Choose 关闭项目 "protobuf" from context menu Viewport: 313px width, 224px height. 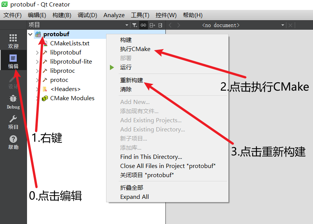(167, 175)
